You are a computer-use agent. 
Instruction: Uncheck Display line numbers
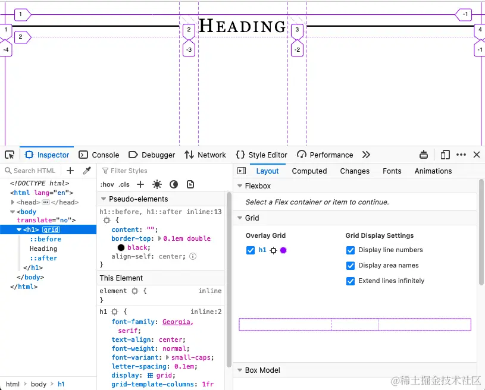[x=351, y=250]
